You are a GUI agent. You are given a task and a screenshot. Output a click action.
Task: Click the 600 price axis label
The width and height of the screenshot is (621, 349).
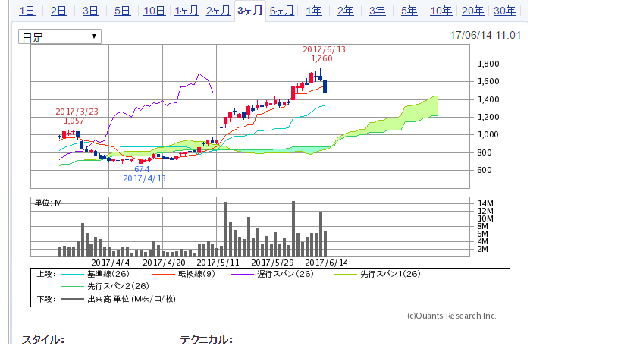coord(484,170)
